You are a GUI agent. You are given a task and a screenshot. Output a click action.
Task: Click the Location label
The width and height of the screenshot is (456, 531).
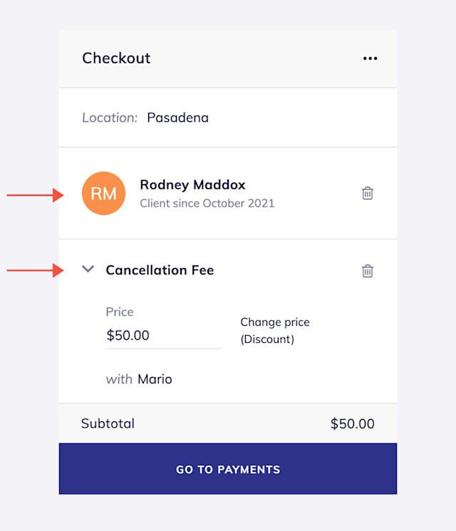point(110,118)
